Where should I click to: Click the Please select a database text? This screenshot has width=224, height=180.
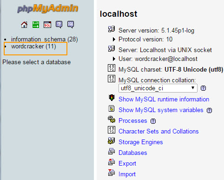pos(37,62)
